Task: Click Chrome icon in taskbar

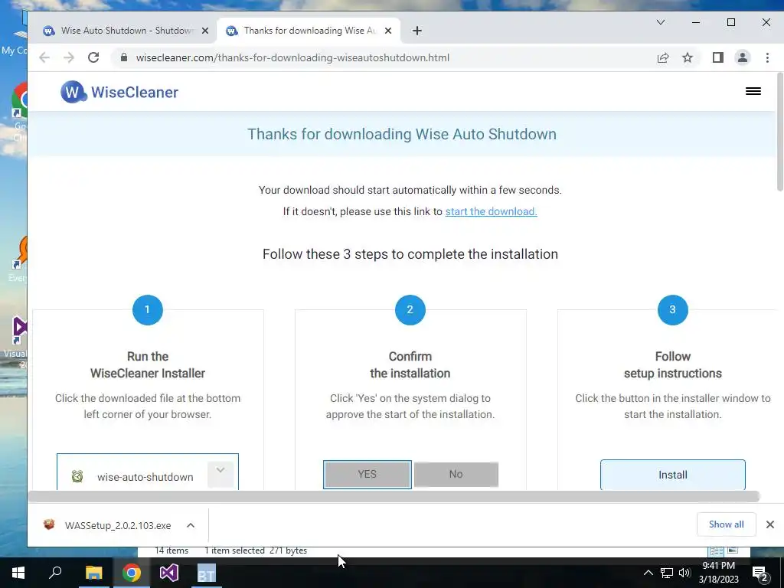Action: (x=132, y=573)
